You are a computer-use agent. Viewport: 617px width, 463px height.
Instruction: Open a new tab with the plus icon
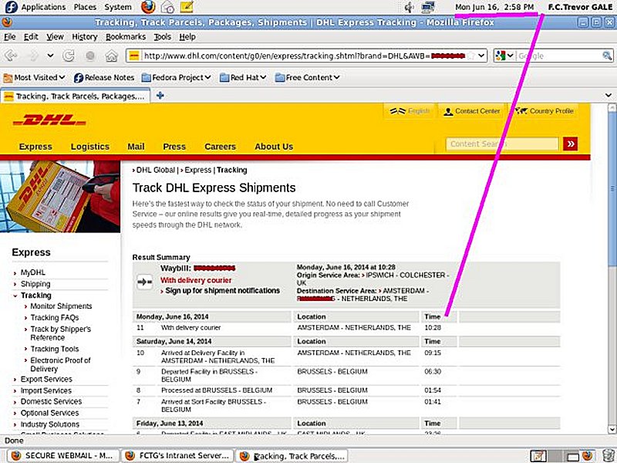point(160,95)
